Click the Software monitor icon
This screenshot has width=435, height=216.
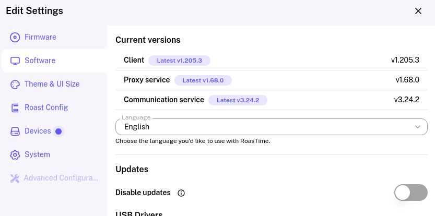coord(15,61)
